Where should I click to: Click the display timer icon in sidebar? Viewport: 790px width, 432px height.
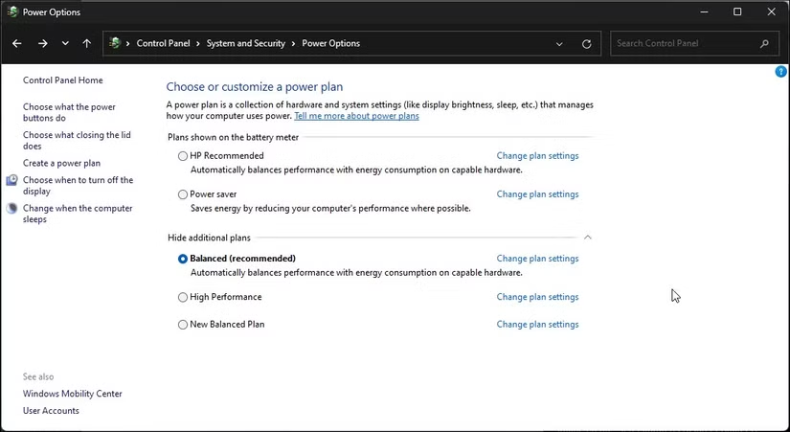click(x=11, y=180)
